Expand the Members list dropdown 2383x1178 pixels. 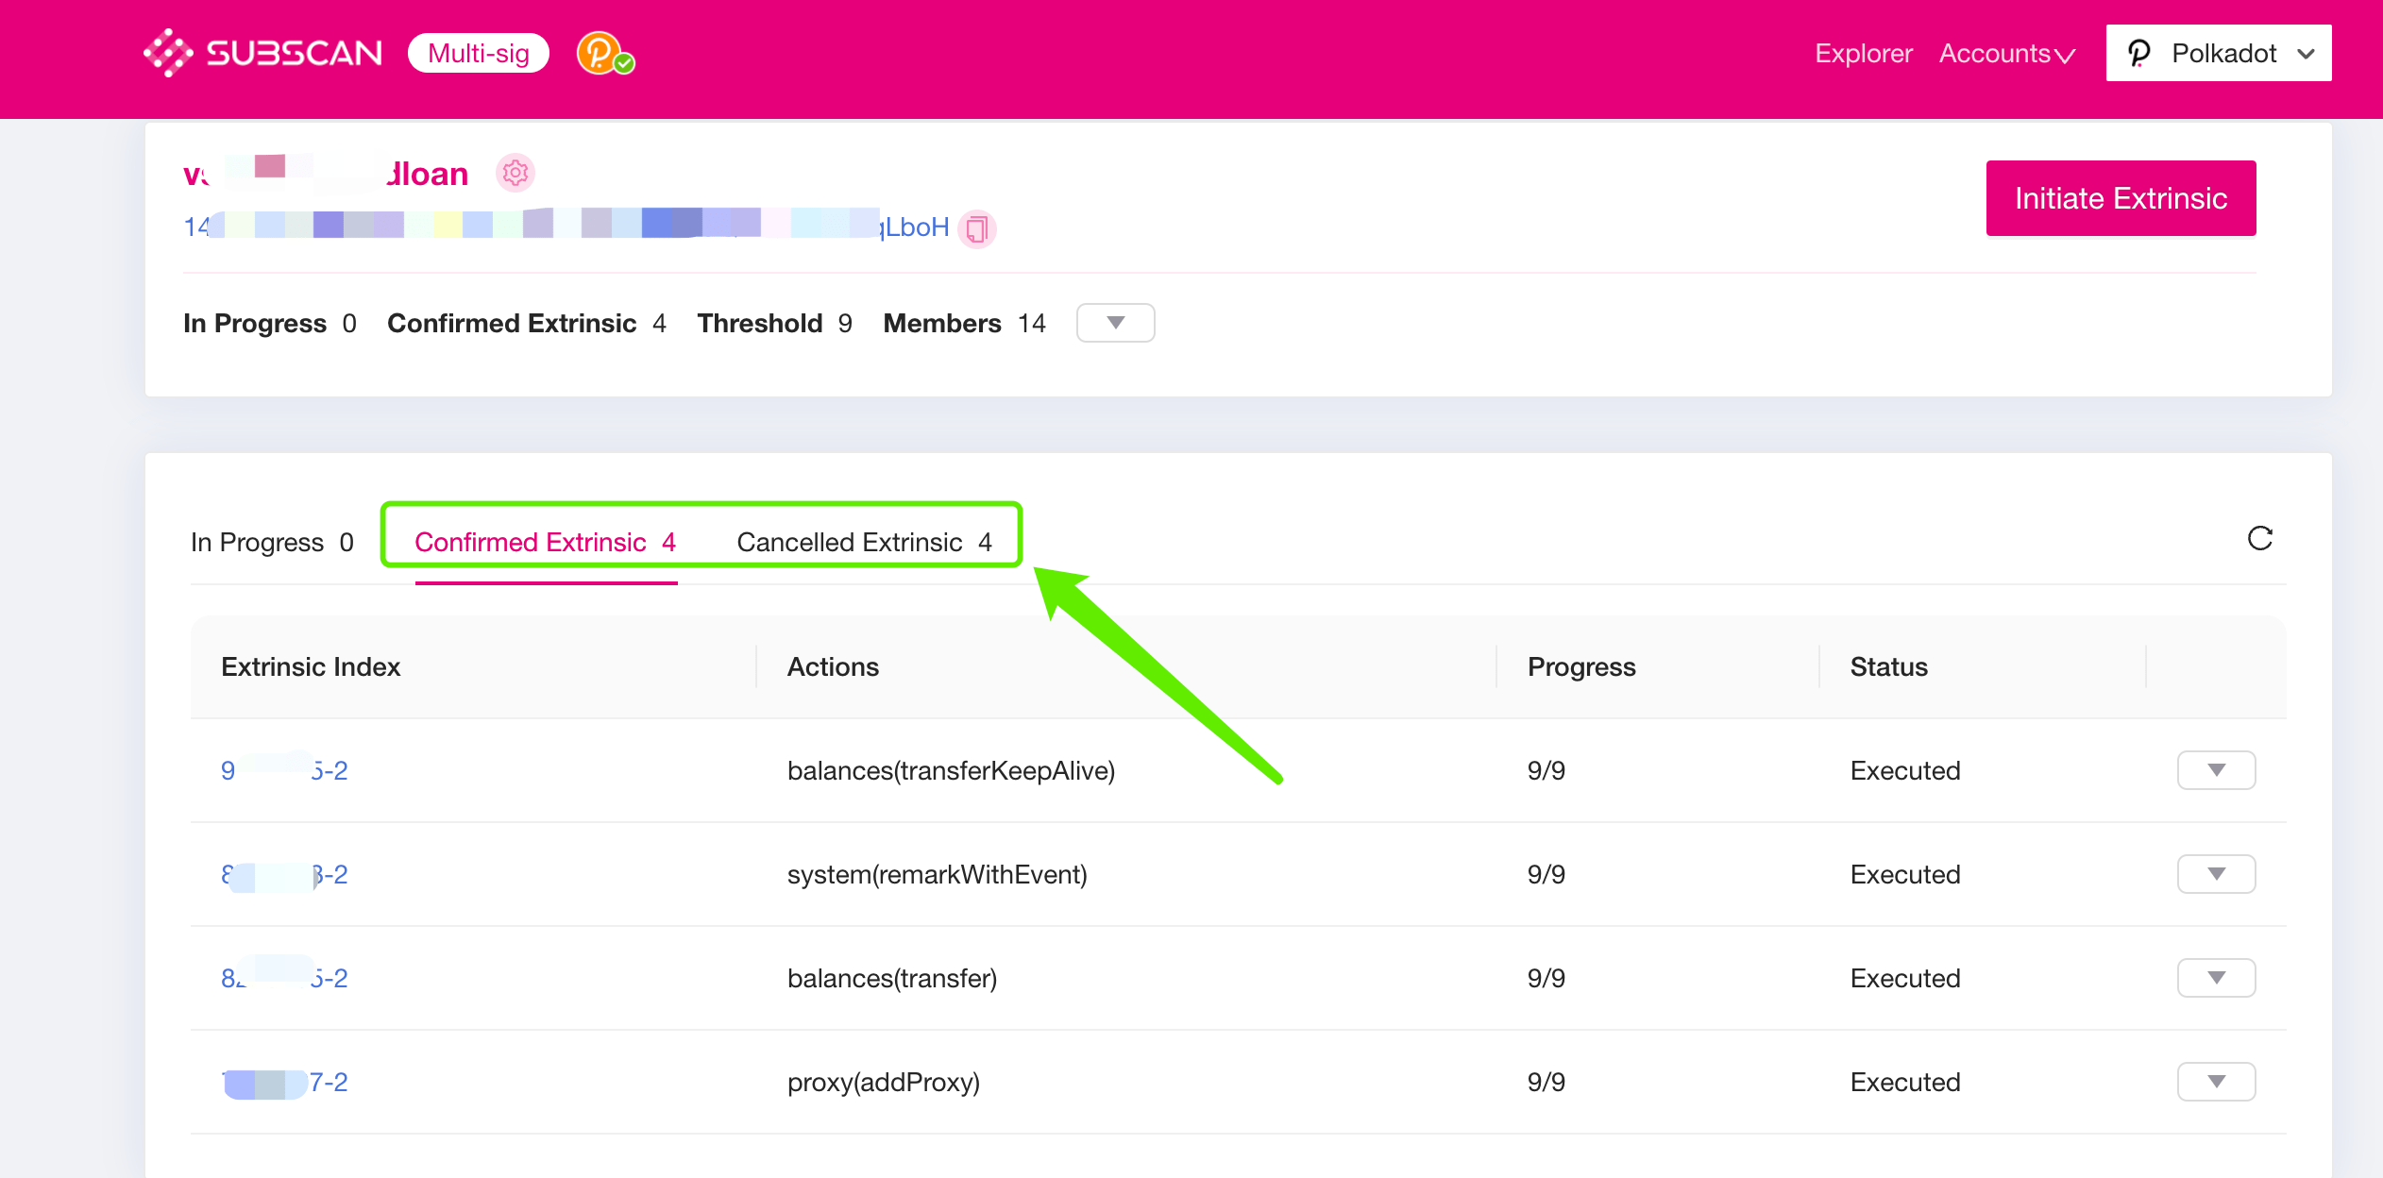pos(1115,323)
